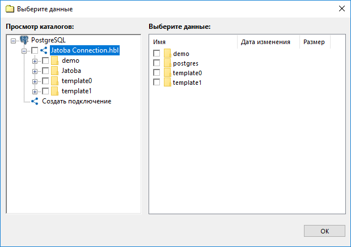Viewport: 351px width, 247px height.
Task: Click the Jatoba folder icon in the tree
Action: (x=54, y=71)
